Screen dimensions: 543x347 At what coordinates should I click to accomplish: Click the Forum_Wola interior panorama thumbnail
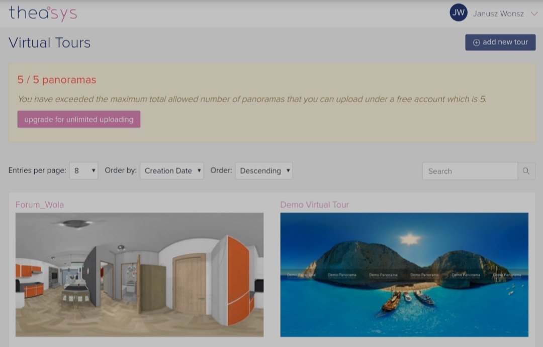pos(139,274)
